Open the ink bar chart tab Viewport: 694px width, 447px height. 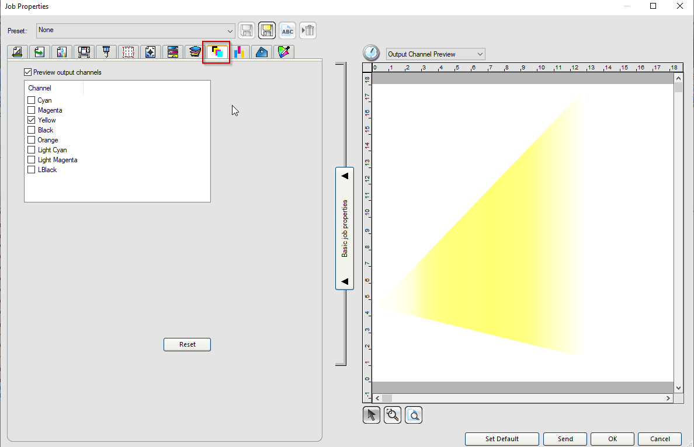pos(240,52)
